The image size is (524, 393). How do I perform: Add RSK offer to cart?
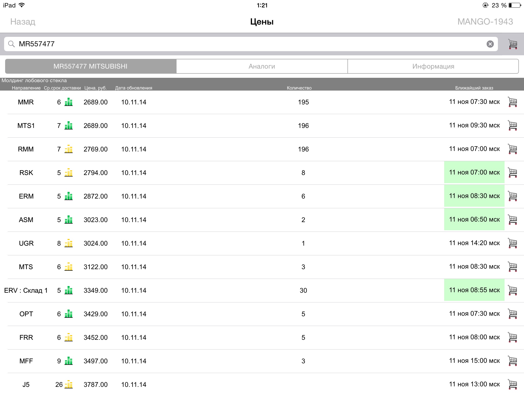(512, 172)
